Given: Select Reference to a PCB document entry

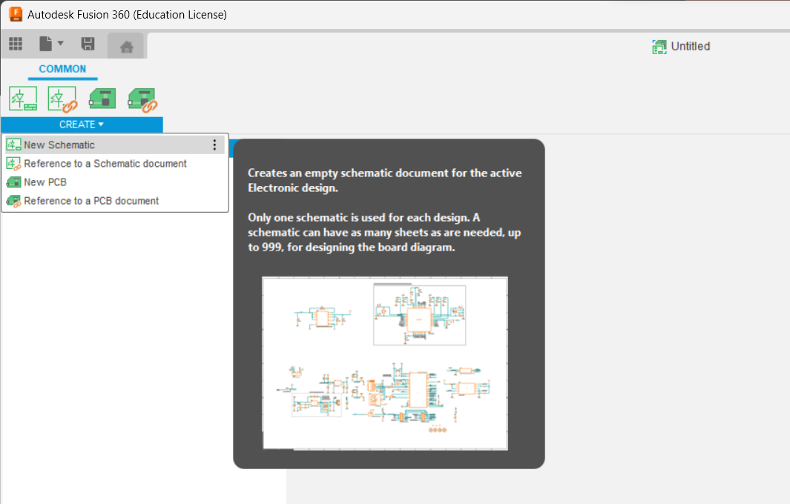Looking at the screenshot, I should click(x=90, y=201).
